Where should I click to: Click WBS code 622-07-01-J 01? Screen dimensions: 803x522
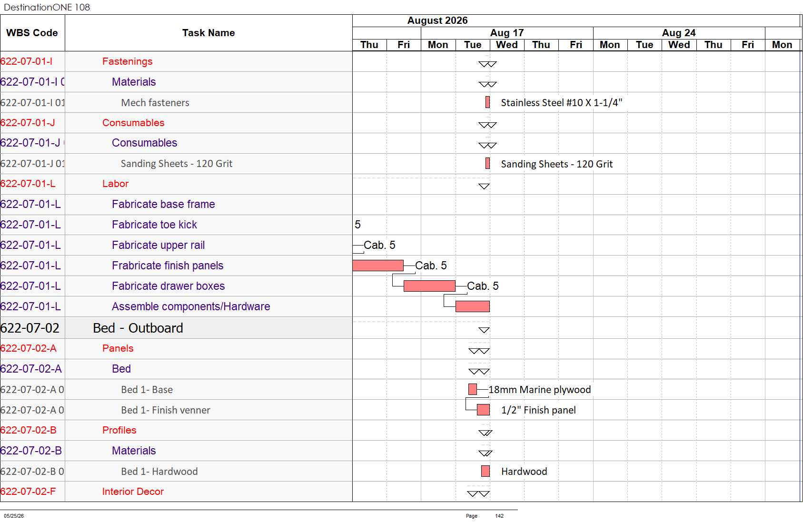coord(32,164)
